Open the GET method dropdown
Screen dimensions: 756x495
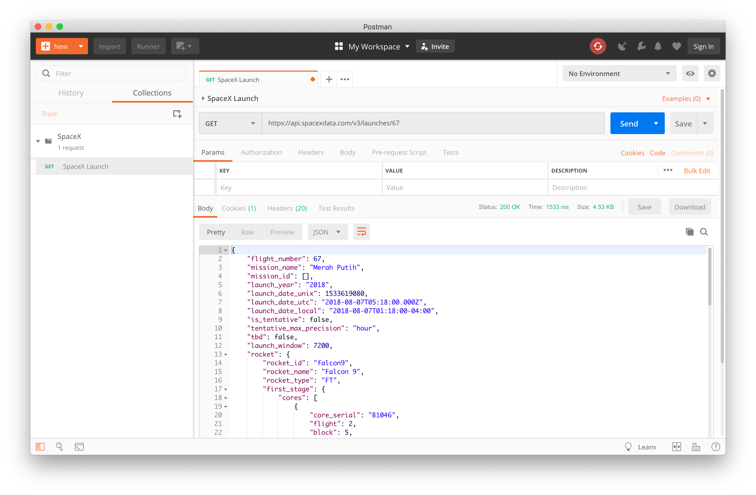[230, 123]
